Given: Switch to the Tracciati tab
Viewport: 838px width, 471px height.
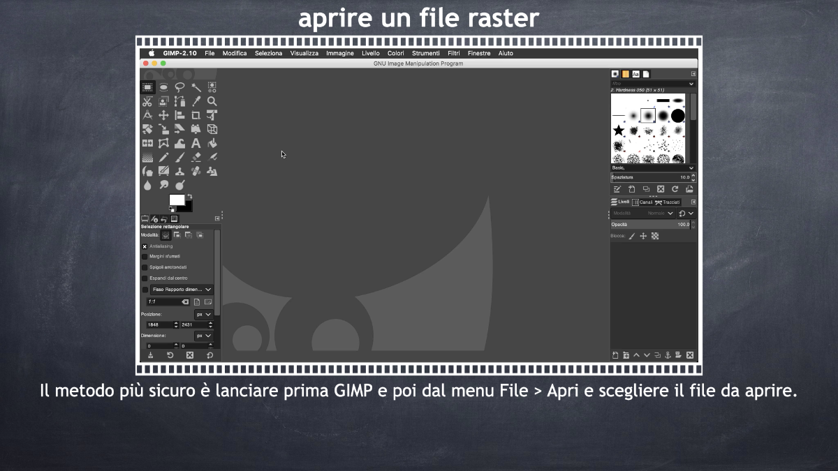Looking at the screenshot, I should pos(668,202).
